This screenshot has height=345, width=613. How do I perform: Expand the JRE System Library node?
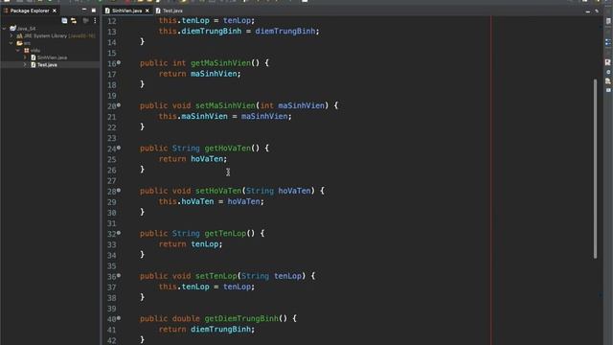[x=11, y=35]
